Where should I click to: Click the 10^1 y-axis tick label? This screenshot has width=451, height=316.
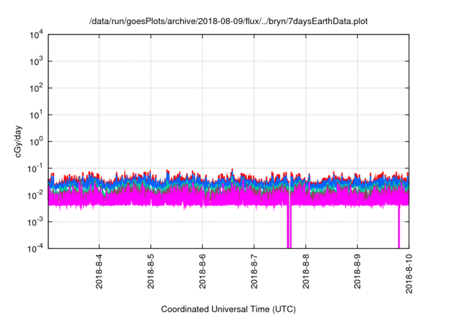point(36,115)
